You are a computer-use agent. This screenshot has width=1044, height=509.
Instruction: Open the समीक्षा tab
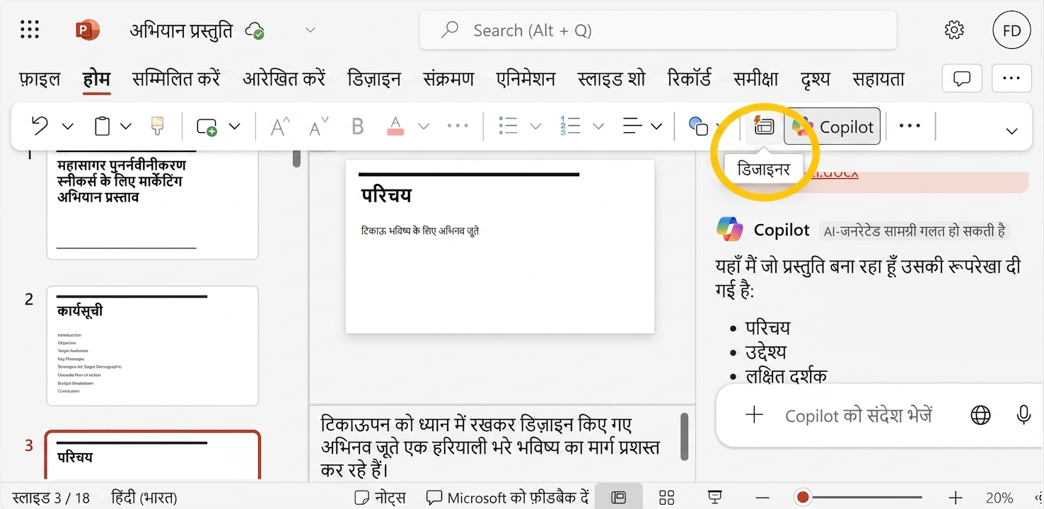pyautogui.click(x=755, y=78)
